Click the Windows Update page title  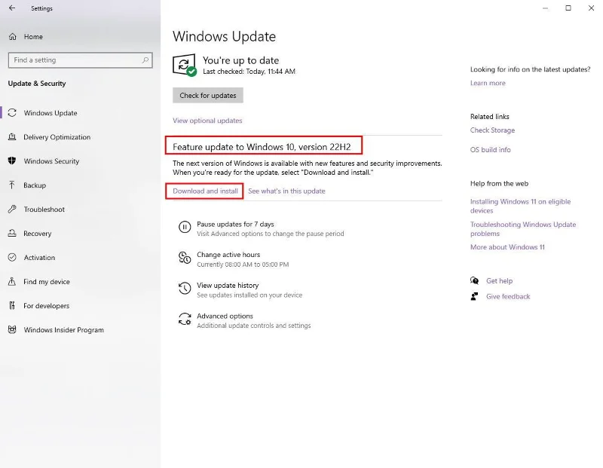point(224,36)
